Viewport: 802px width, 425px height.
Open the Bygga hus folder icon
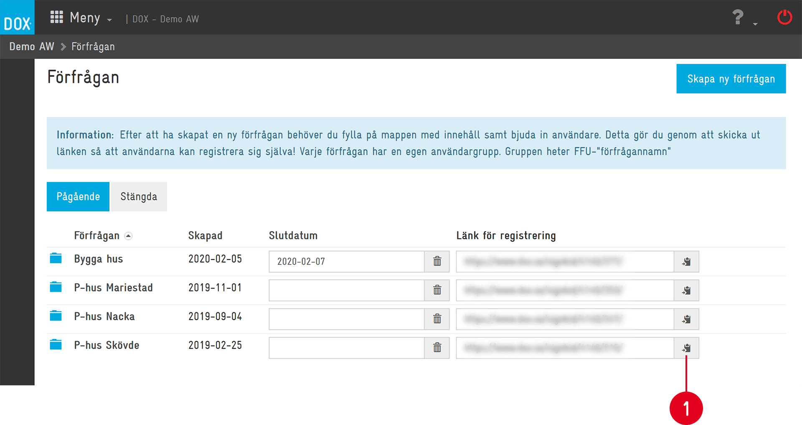pyautogui.click(x=56, y=258)
